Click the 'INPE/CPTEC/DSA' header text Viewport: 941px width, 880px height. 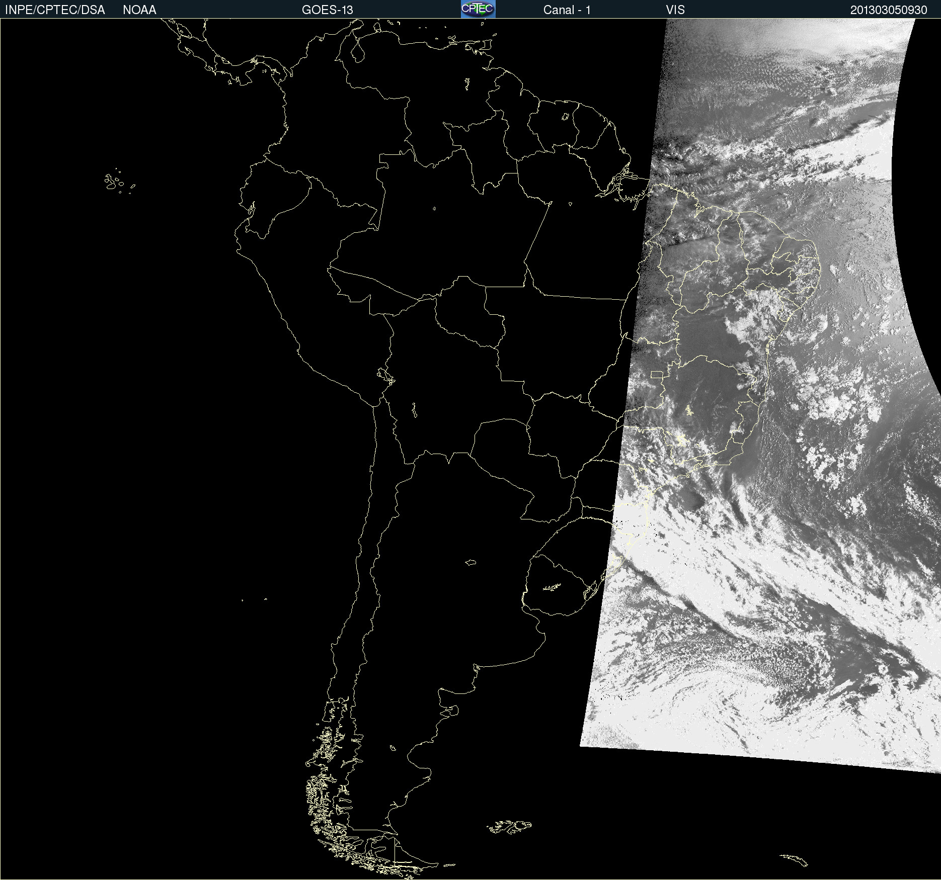pyautogui.click(x=55, y=10)
